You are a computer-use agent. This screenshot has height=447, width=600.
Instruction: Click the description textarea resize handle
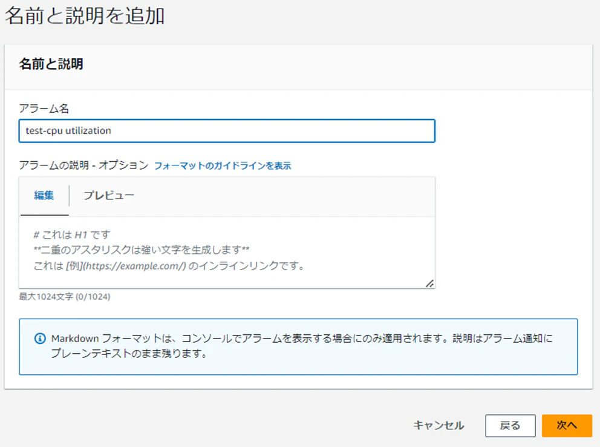pyautogui.click(x=429, y=283)
